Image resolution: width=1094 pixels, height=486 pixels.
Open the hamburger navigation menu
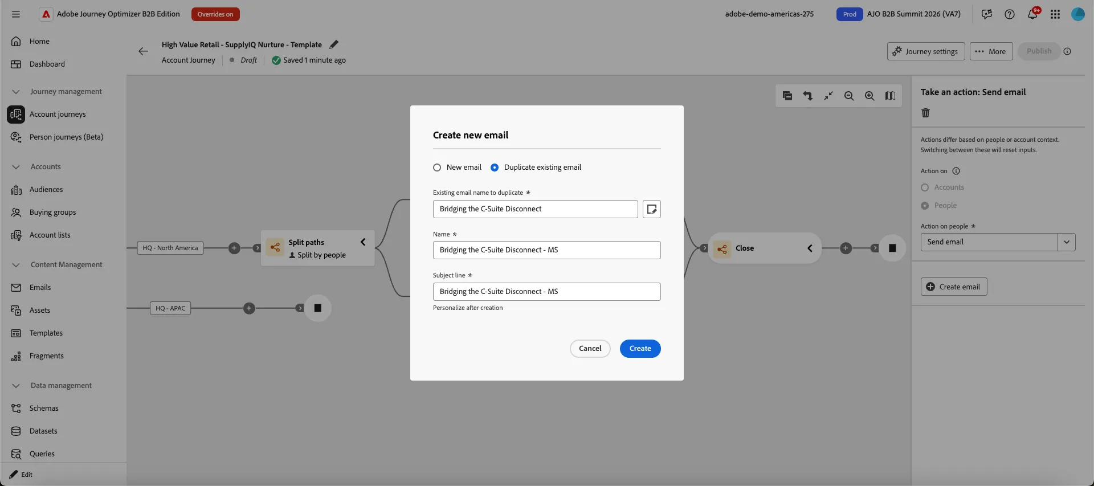click(16, 14)
